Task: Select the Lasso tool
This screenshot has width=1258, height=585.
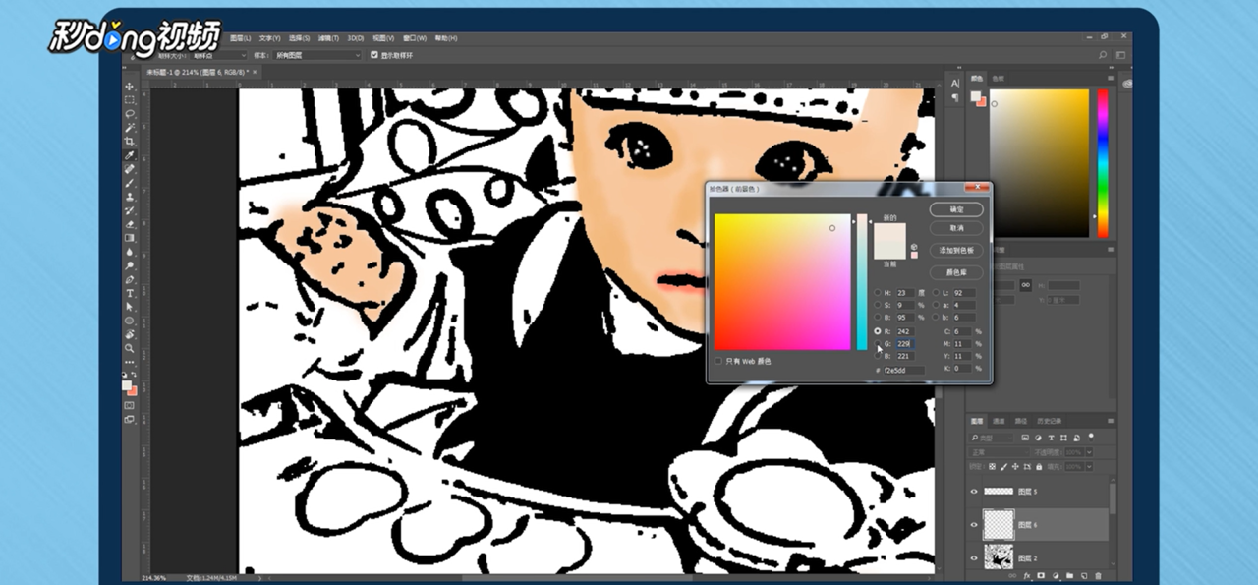Action: pos(129,114)
